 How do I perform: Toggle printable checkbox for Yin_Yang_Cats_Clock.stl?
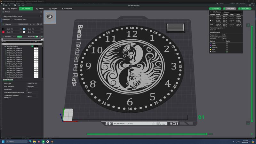pyautogui.click(x=32, y=46)
